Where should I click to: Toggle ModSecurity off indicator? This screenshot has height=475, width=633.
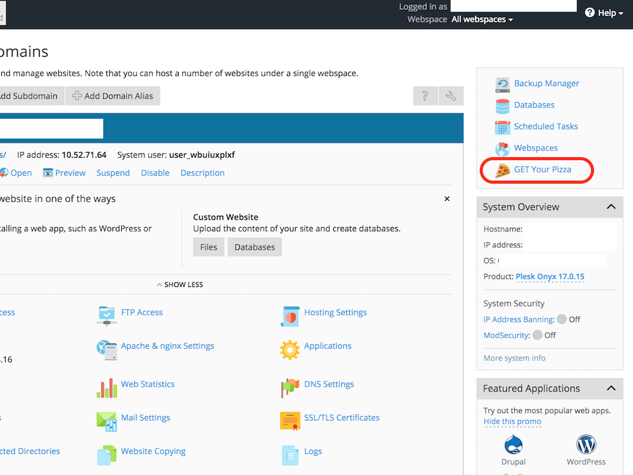(x=537, y=335)
